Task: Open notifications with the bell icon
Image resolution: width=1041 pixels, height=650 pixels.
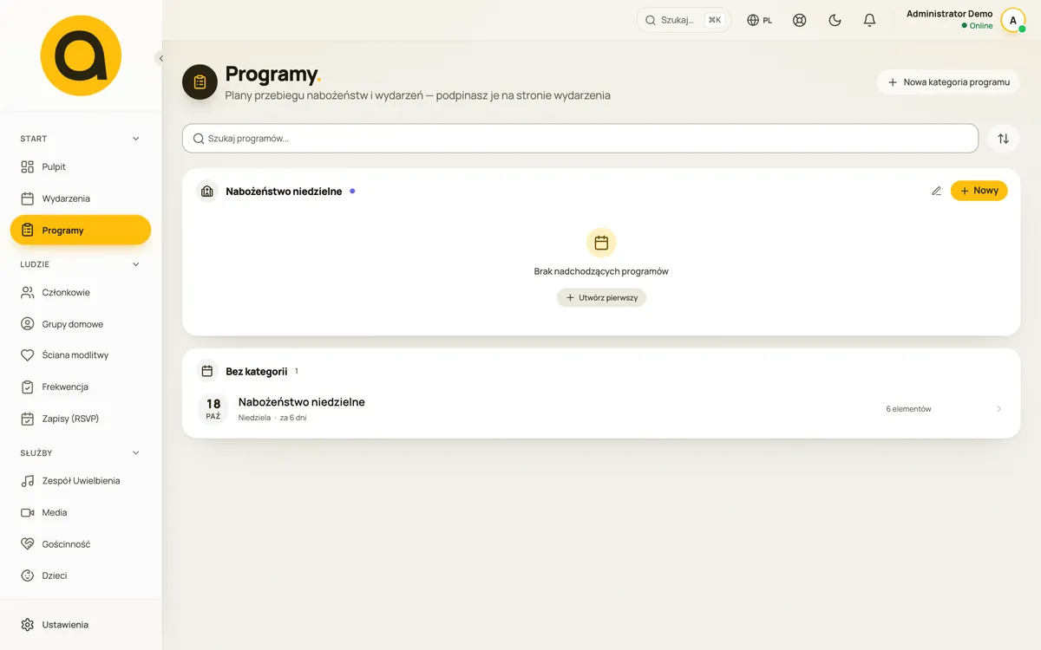Action: click(869, 20)
